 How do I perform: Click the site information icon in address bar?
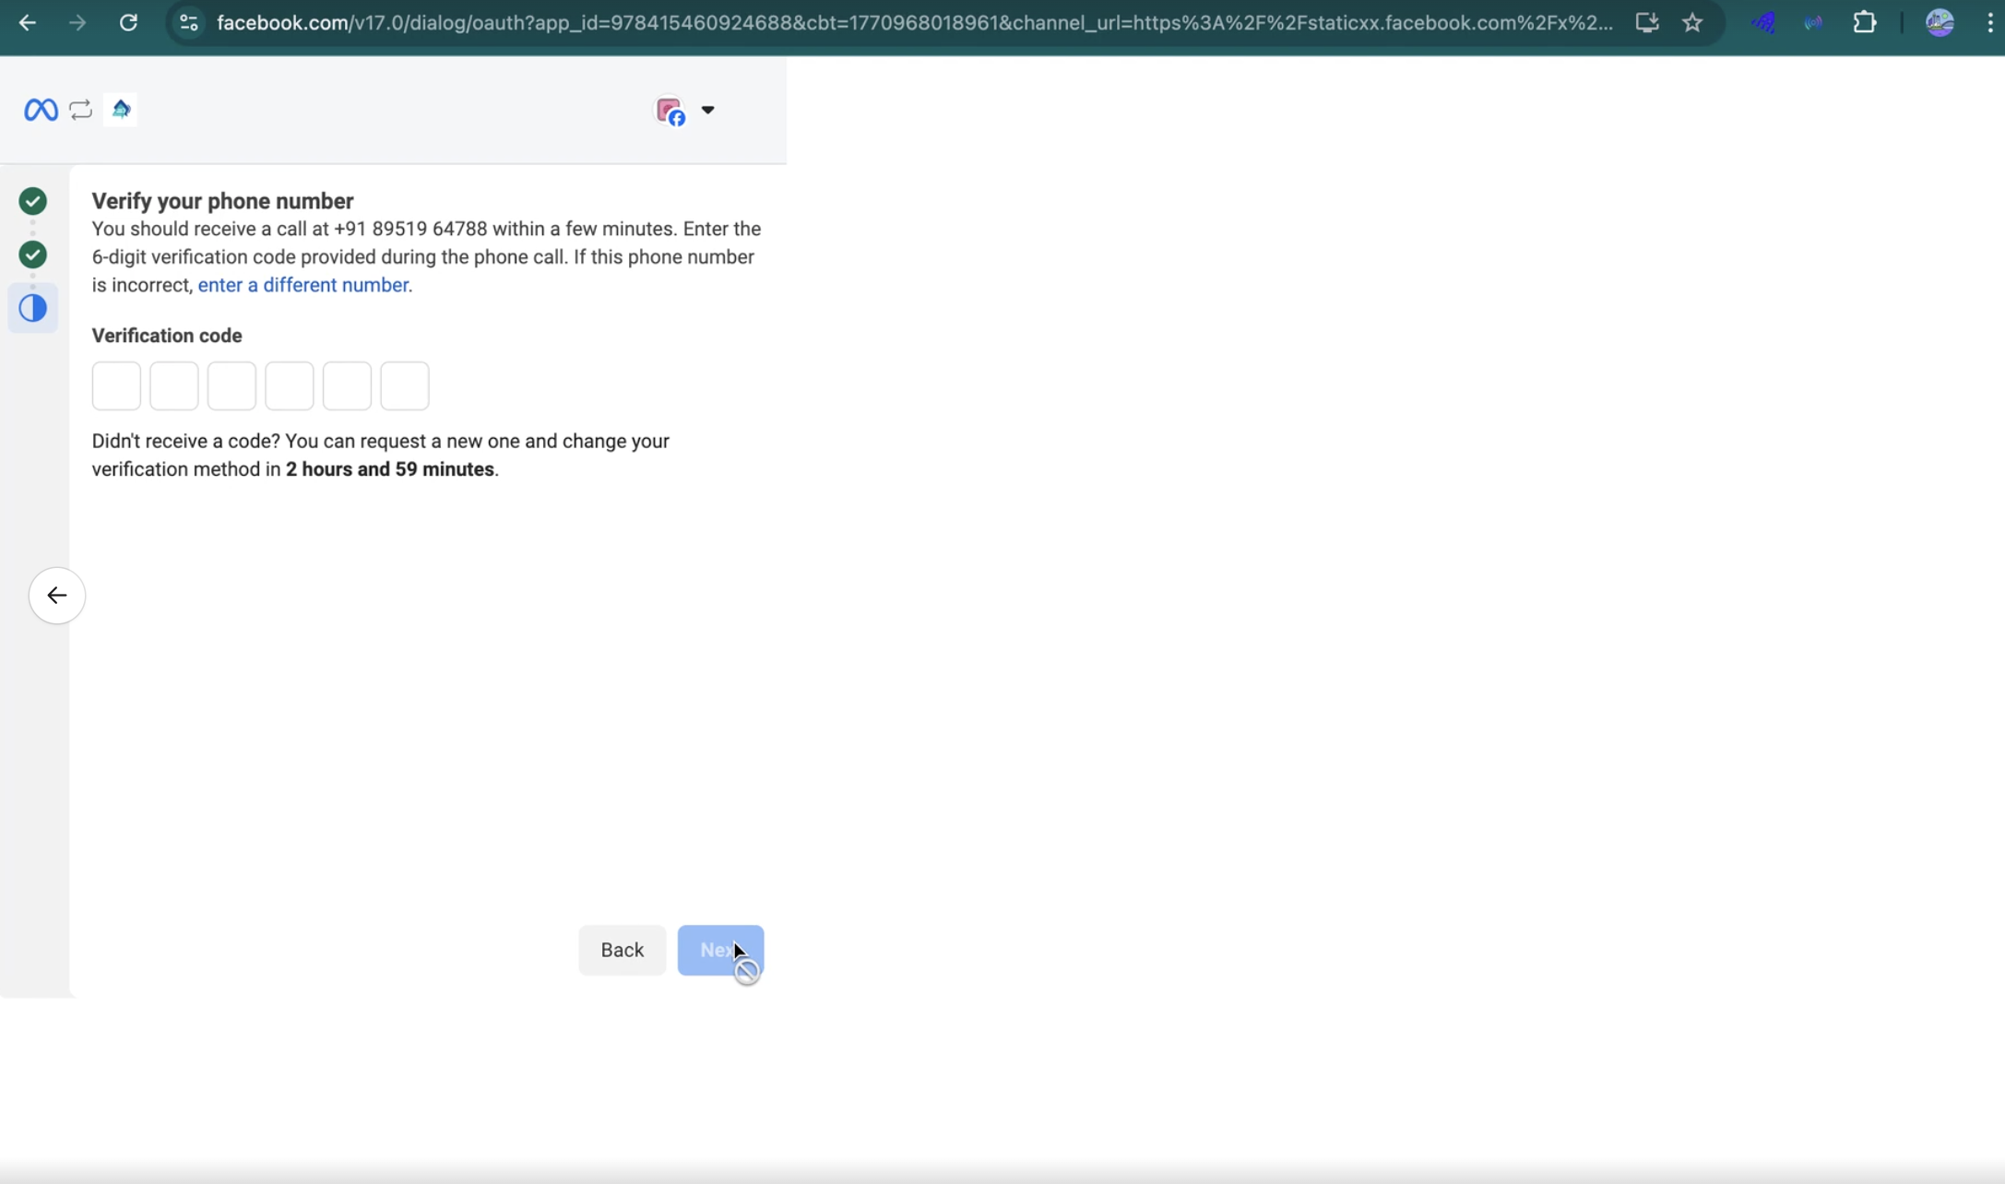click(189, 23)
